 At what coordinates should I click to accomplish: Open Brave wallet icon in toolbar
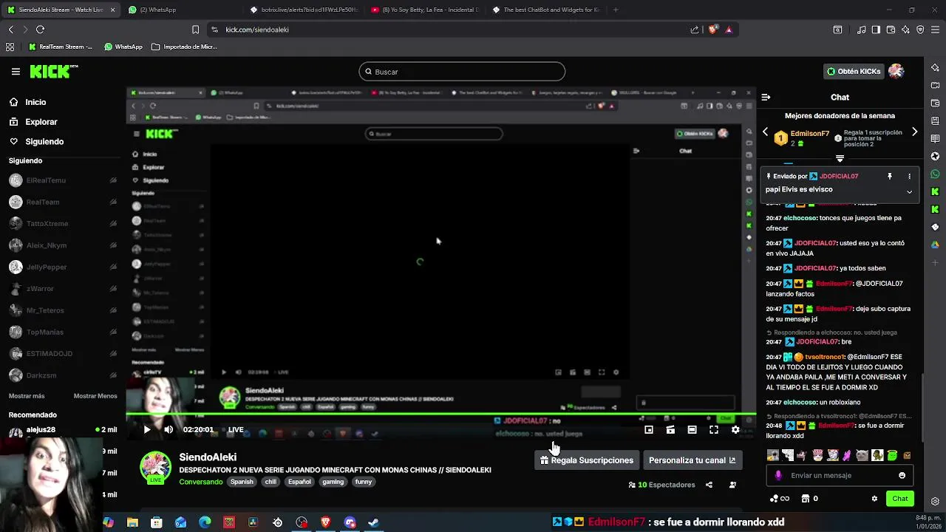[x=891, y=30]
